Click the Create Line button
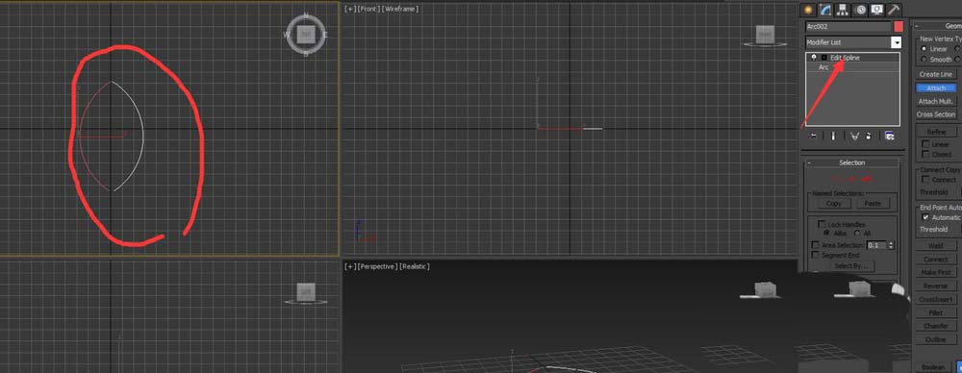Screen dimensions: 962x373 [936, 74]
